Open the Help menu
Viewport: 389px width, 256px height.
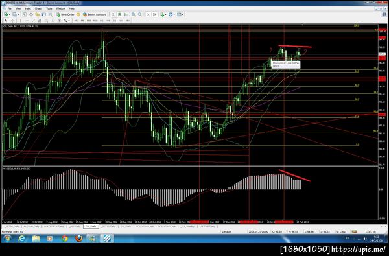point(72,8)
